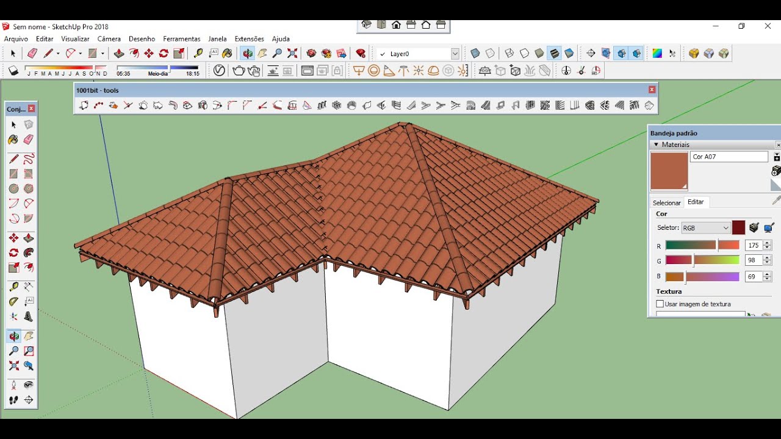Switch to Wireframe face style
Image resolution: width=781 pixels, height=439 pixels.
(509, 54)
